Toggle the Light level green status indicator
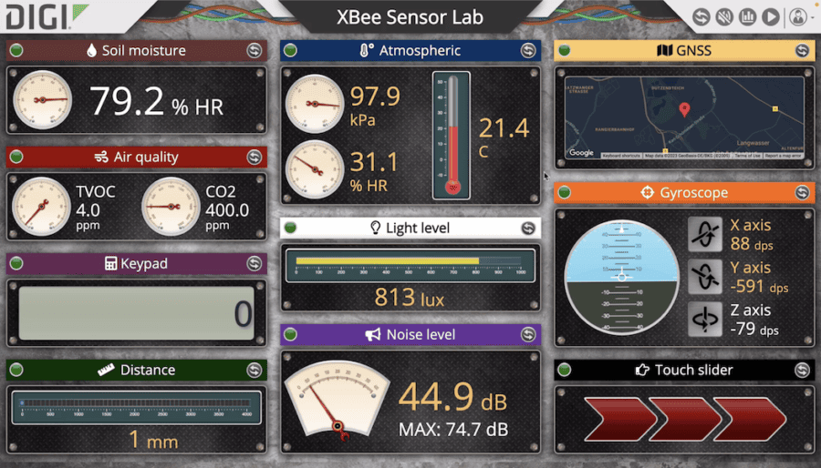 click(x=291, y=228)
